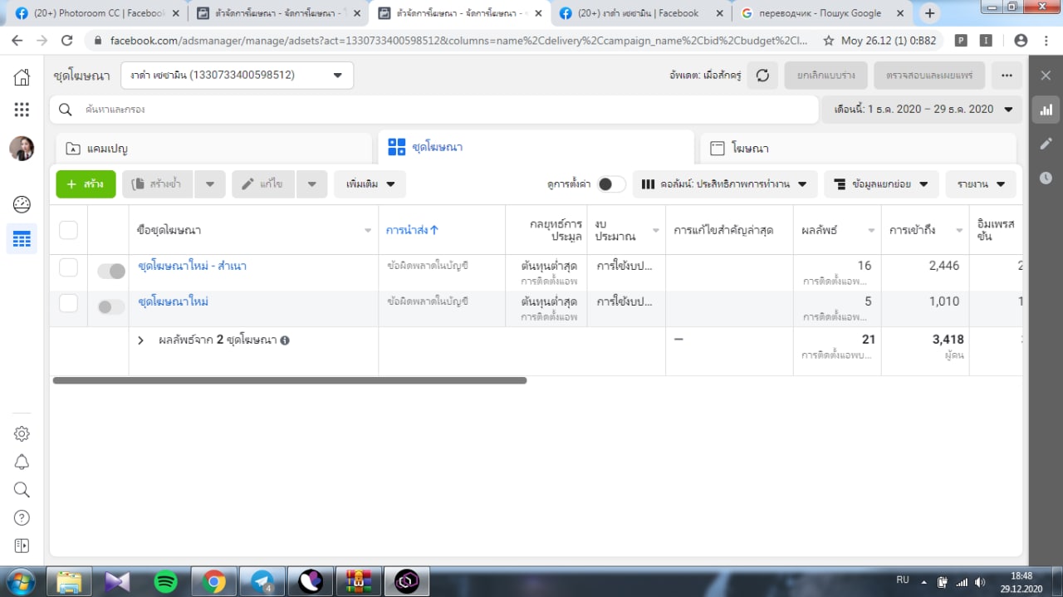Screen dimensions: 1063x597
Task: Open the รายงาน reports dropdown
Action: click(x=981, y=184)
